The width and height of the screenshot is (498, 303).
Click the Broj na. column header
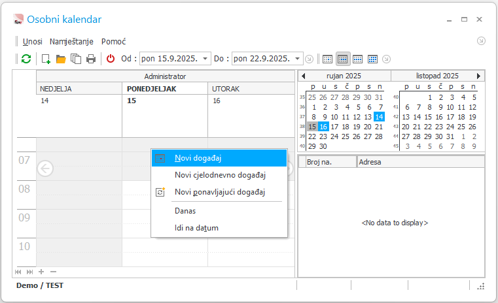pyautogui.click(x=330, y=162)
